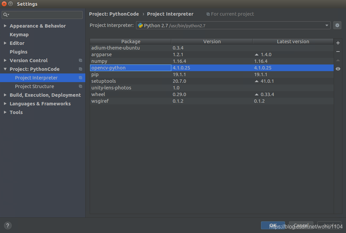Select the pip package row

212,74
